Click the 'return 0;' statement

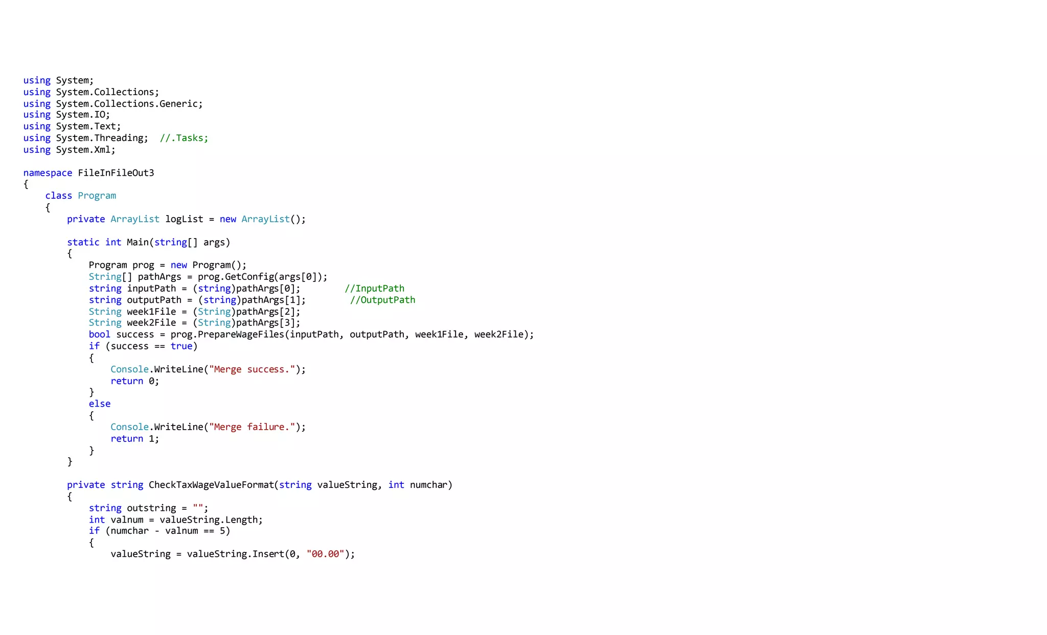(134, 381)
